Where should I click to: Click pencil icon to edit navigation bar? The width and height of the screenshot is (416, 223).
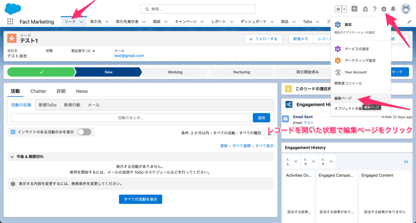[409, 22]
